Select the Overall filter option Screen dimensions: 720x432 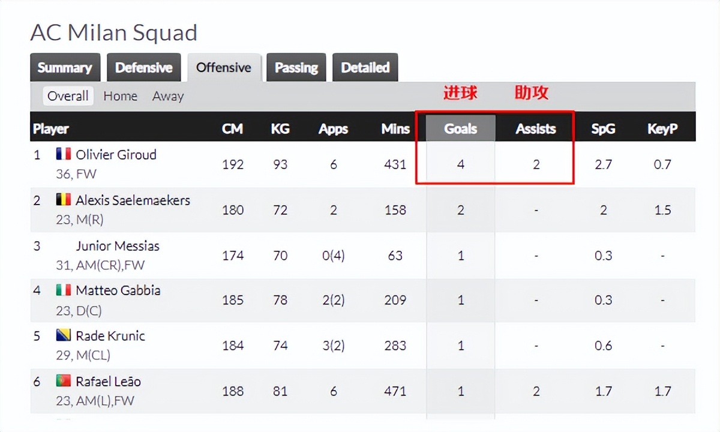tap(68, 96)
